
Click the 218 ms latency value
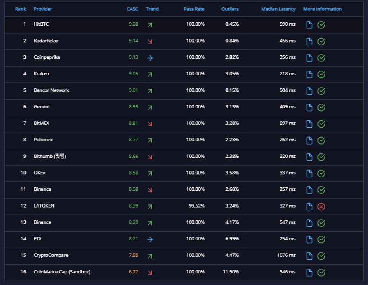(x=288, y=73)
